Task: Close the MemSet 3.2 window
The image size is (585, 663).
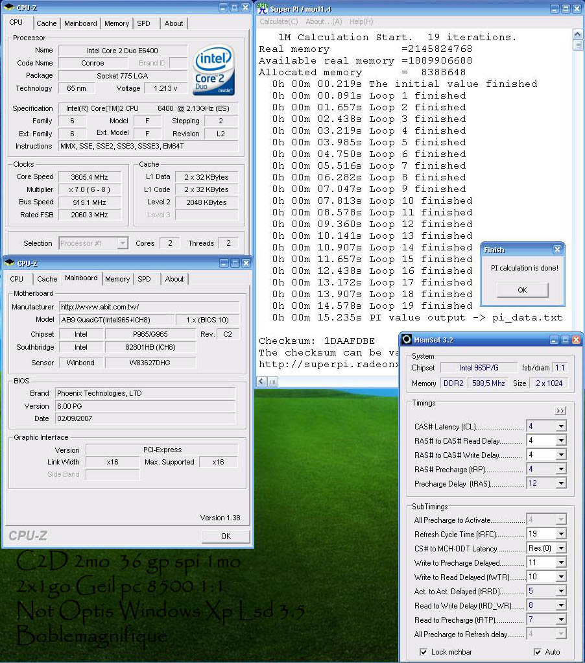Action: click(x=576, y=339)
